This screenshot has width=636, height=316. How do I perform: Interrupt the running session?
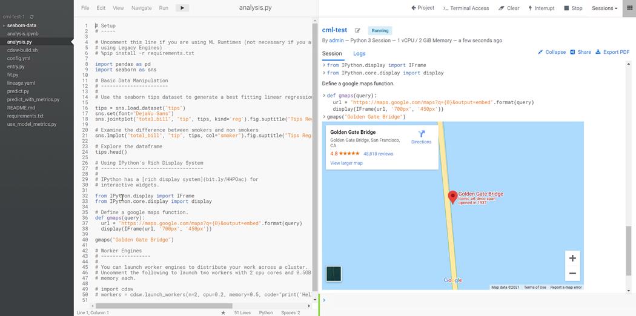pos(541,8)
